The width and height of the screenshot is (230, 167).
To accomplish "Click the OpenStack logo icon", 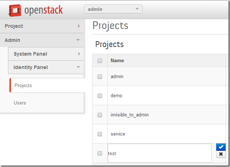I will click(15, 10).
